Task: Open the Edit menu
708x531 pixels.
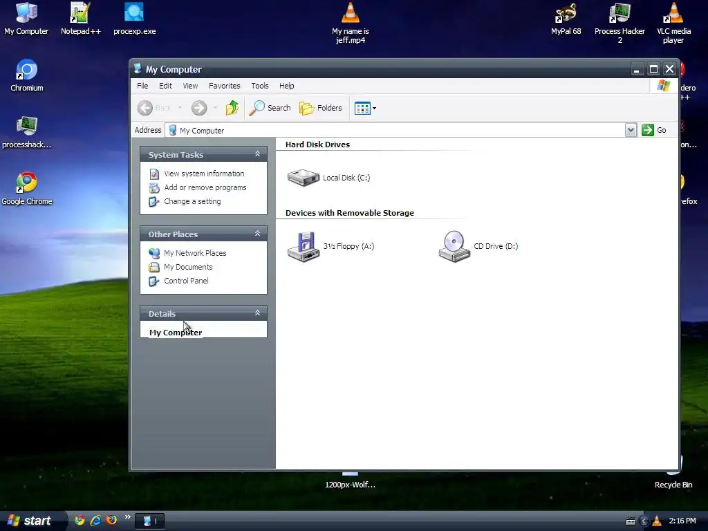Action: pos(165,86)
